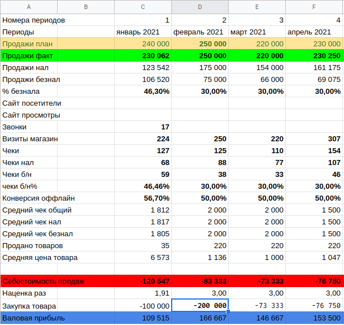Select non-cash sales value 69 075

[x=315, y=79]
